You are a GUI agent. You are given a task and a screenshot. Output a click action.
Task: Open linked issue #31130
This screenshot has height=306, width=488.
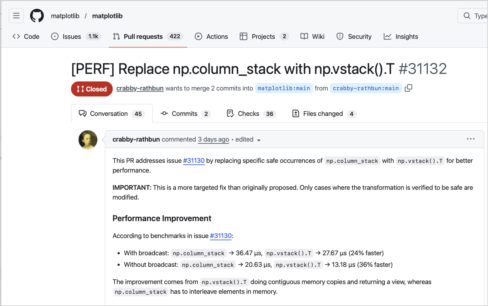[x=194, y=161]
